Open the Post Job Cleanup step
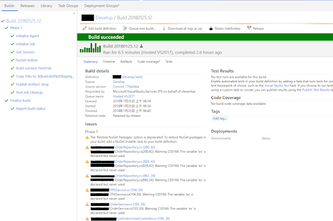The width and height of the screenshot is (333, 221). [x=29, y=93]
